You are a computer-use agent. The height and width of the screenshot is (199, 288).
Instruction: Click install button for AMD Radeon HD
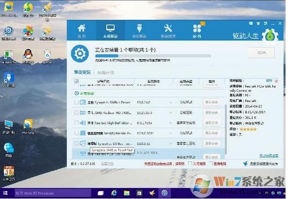pyautogui.click(x=212, y=113)
